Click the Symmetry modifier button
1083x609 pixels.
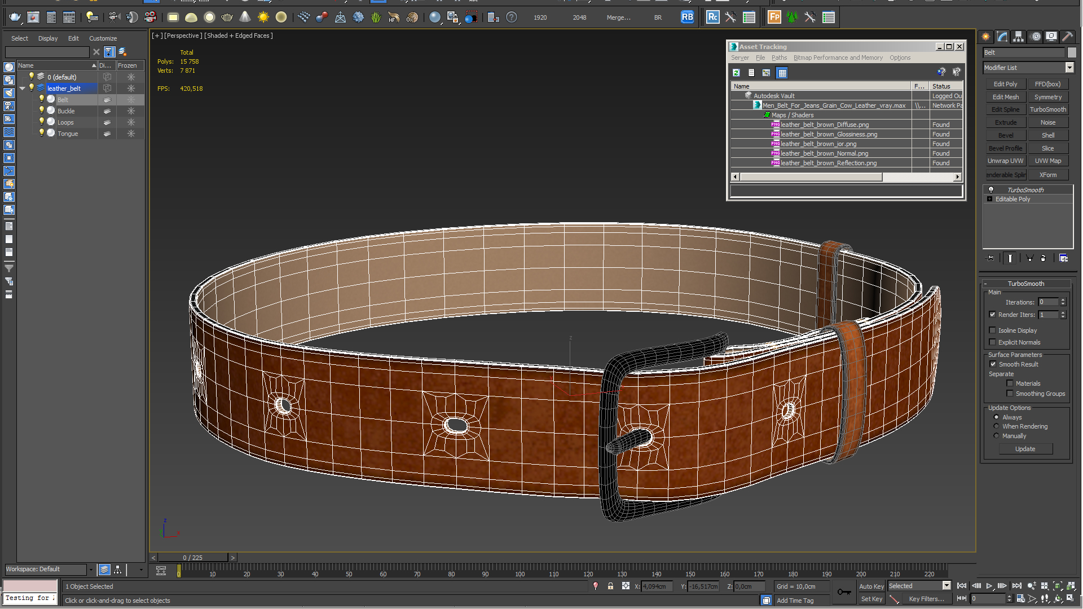[1047, 97]
